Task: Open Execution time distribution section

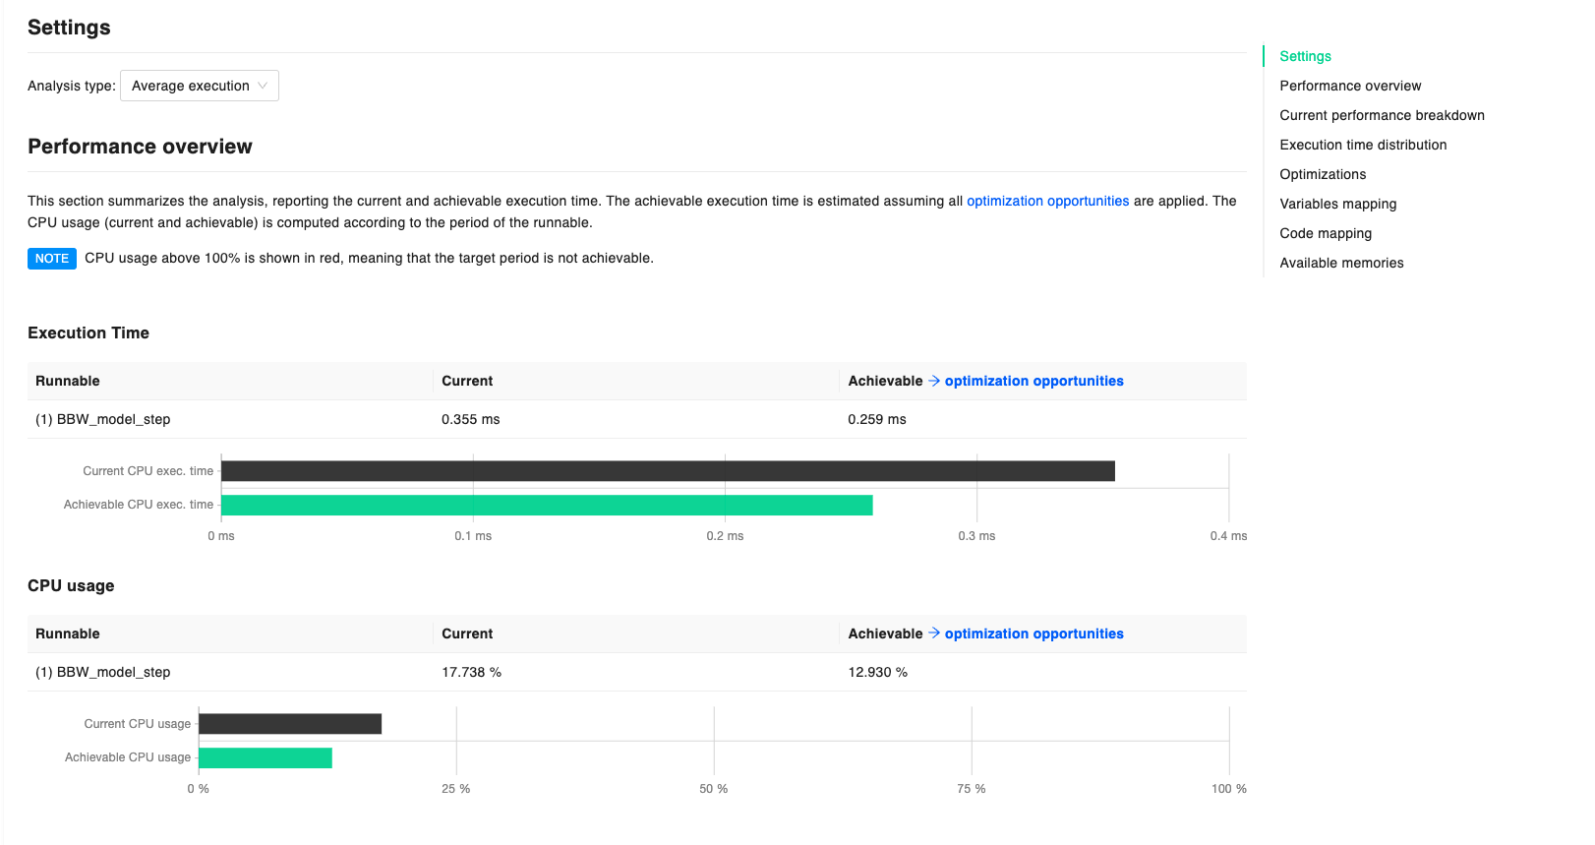Action: (x=1362, y=145)
